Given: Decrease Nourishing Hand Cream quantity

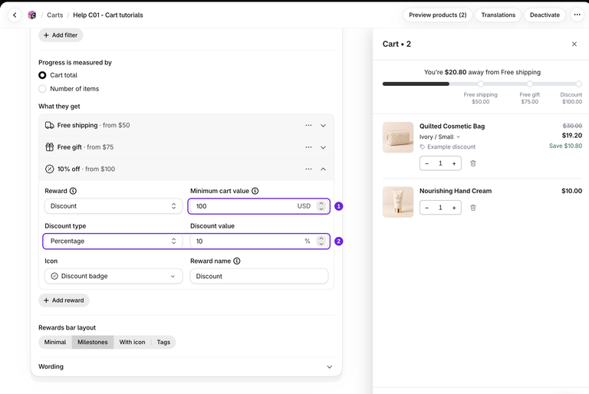Looking at the screenshot, I should [426, 208].
